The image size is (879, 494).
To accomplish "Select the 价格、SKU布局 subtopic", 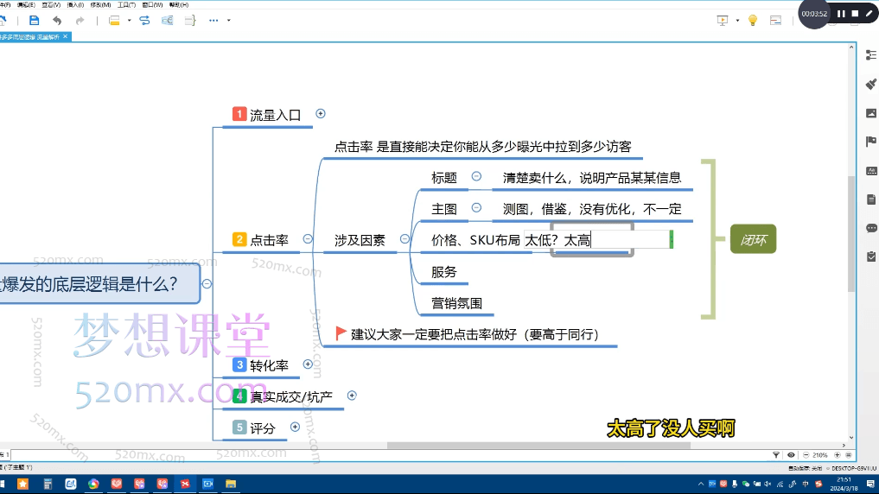I will (475, 240).
